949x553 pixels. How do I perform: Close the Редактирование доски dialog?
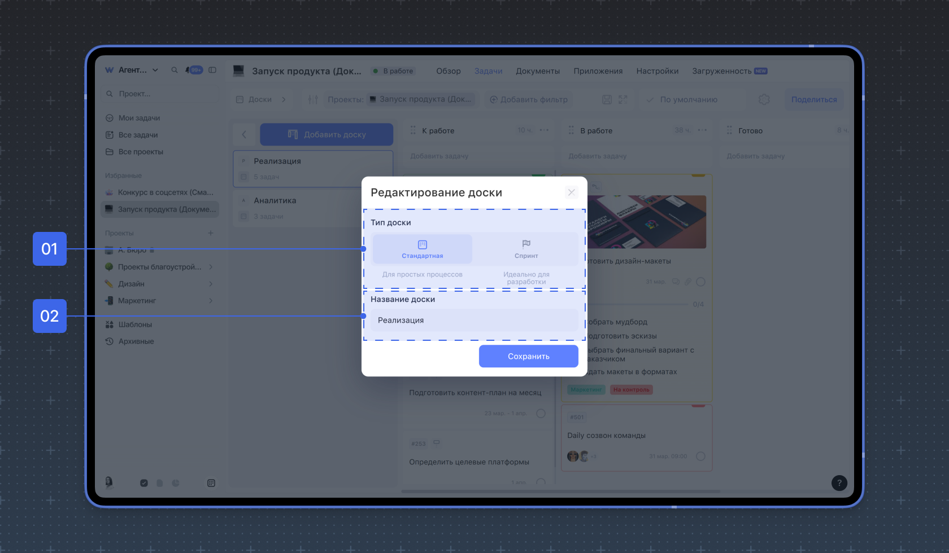pyautogui.click(x=571, y=192)
